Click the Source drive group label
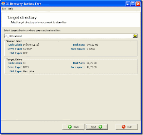143x135 pixels. click(14, 41)
